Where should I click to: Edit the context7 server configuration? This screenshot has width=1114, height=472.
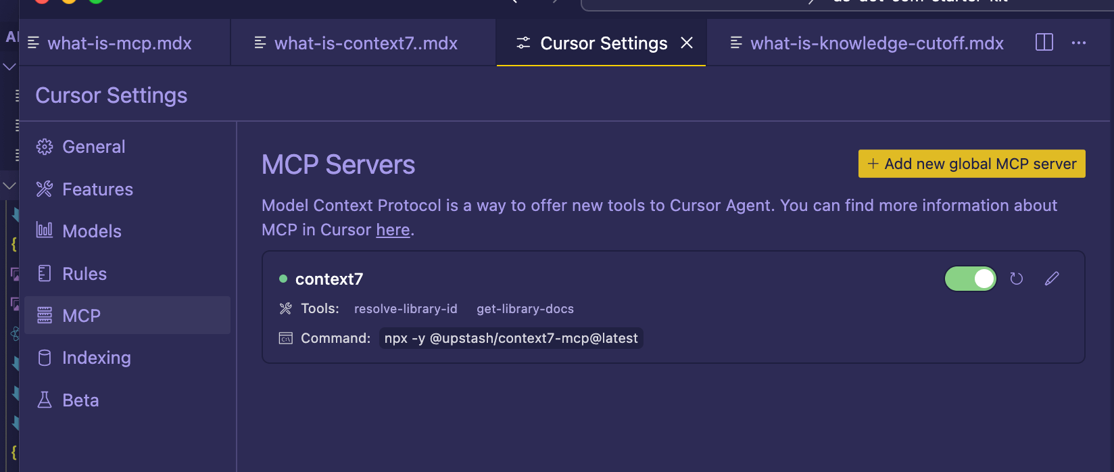coord(1052,279)
